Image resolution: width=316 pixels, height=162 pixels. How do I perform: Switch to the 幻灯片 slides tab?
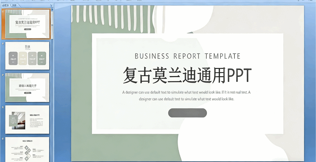click(x=6, y=6)
